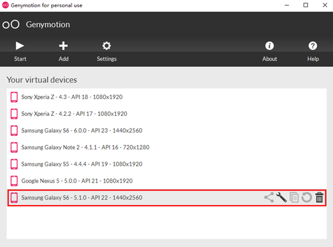
Task: Maximize the Genymotion window
Action: 305,5
